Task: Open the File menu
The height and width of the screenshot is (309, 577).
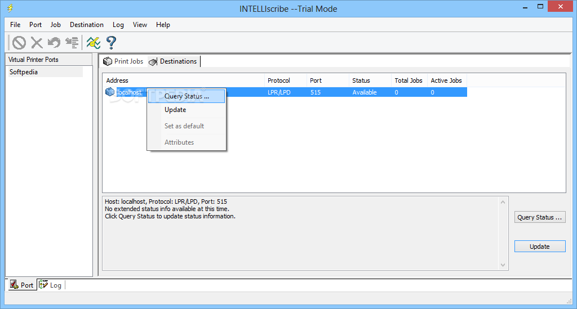Action: pos(15,25)
